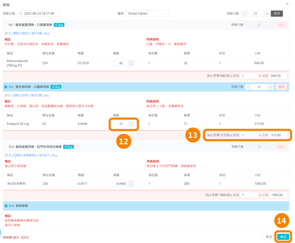This screenshot has width=295, height=243.
Task: Increment Metronidazole total with the up arrow
Action: click(x=131, y=62)
